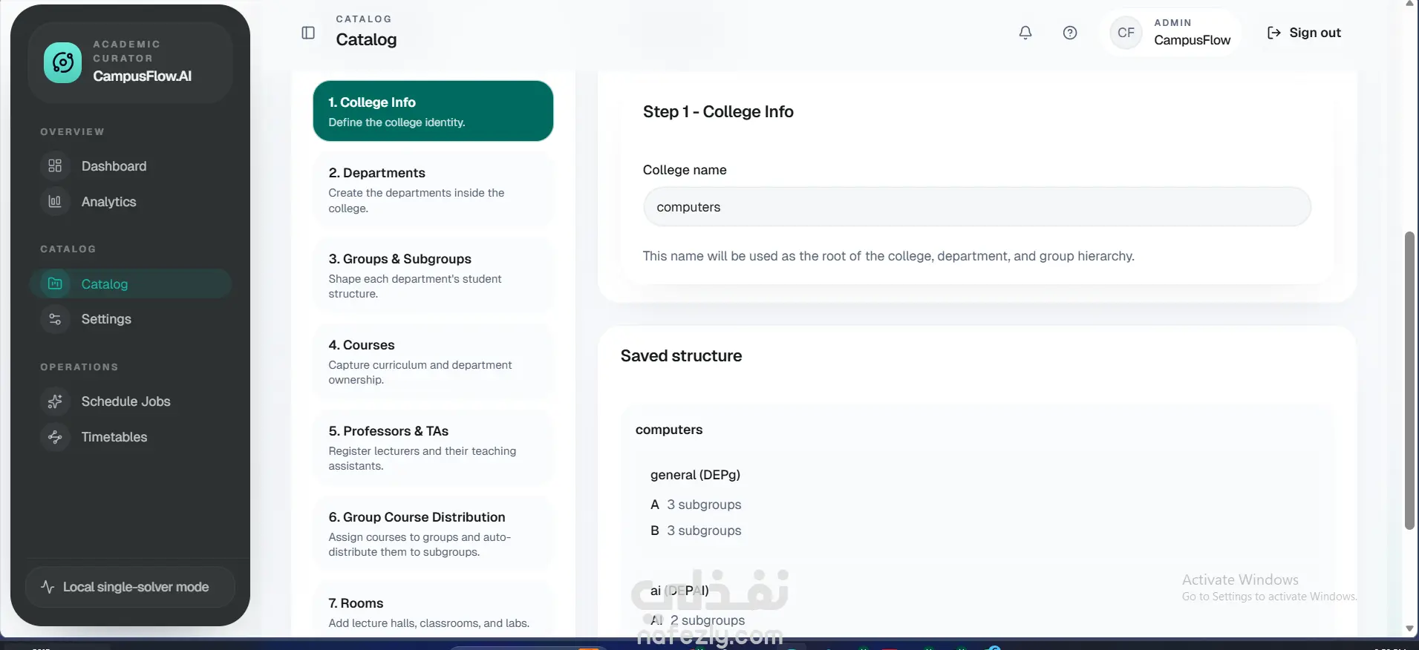Open the help question mark icon
Viewport: 1419px width, 650px height.
[1070, 33]
